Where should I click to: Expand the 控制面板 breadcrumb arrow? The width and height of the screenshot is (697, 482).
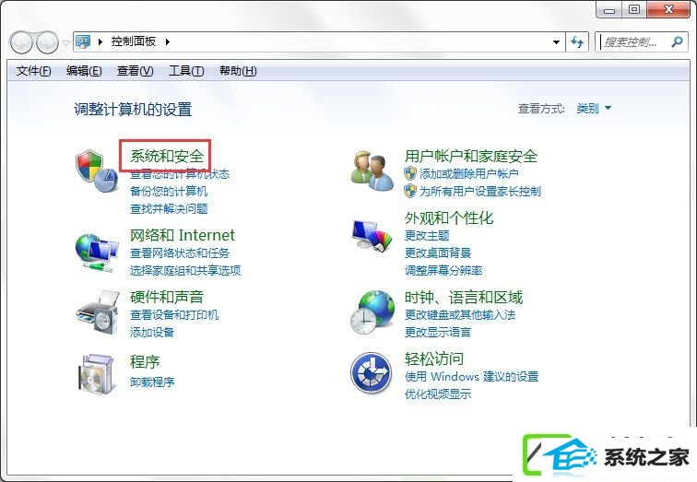point(168,41)
